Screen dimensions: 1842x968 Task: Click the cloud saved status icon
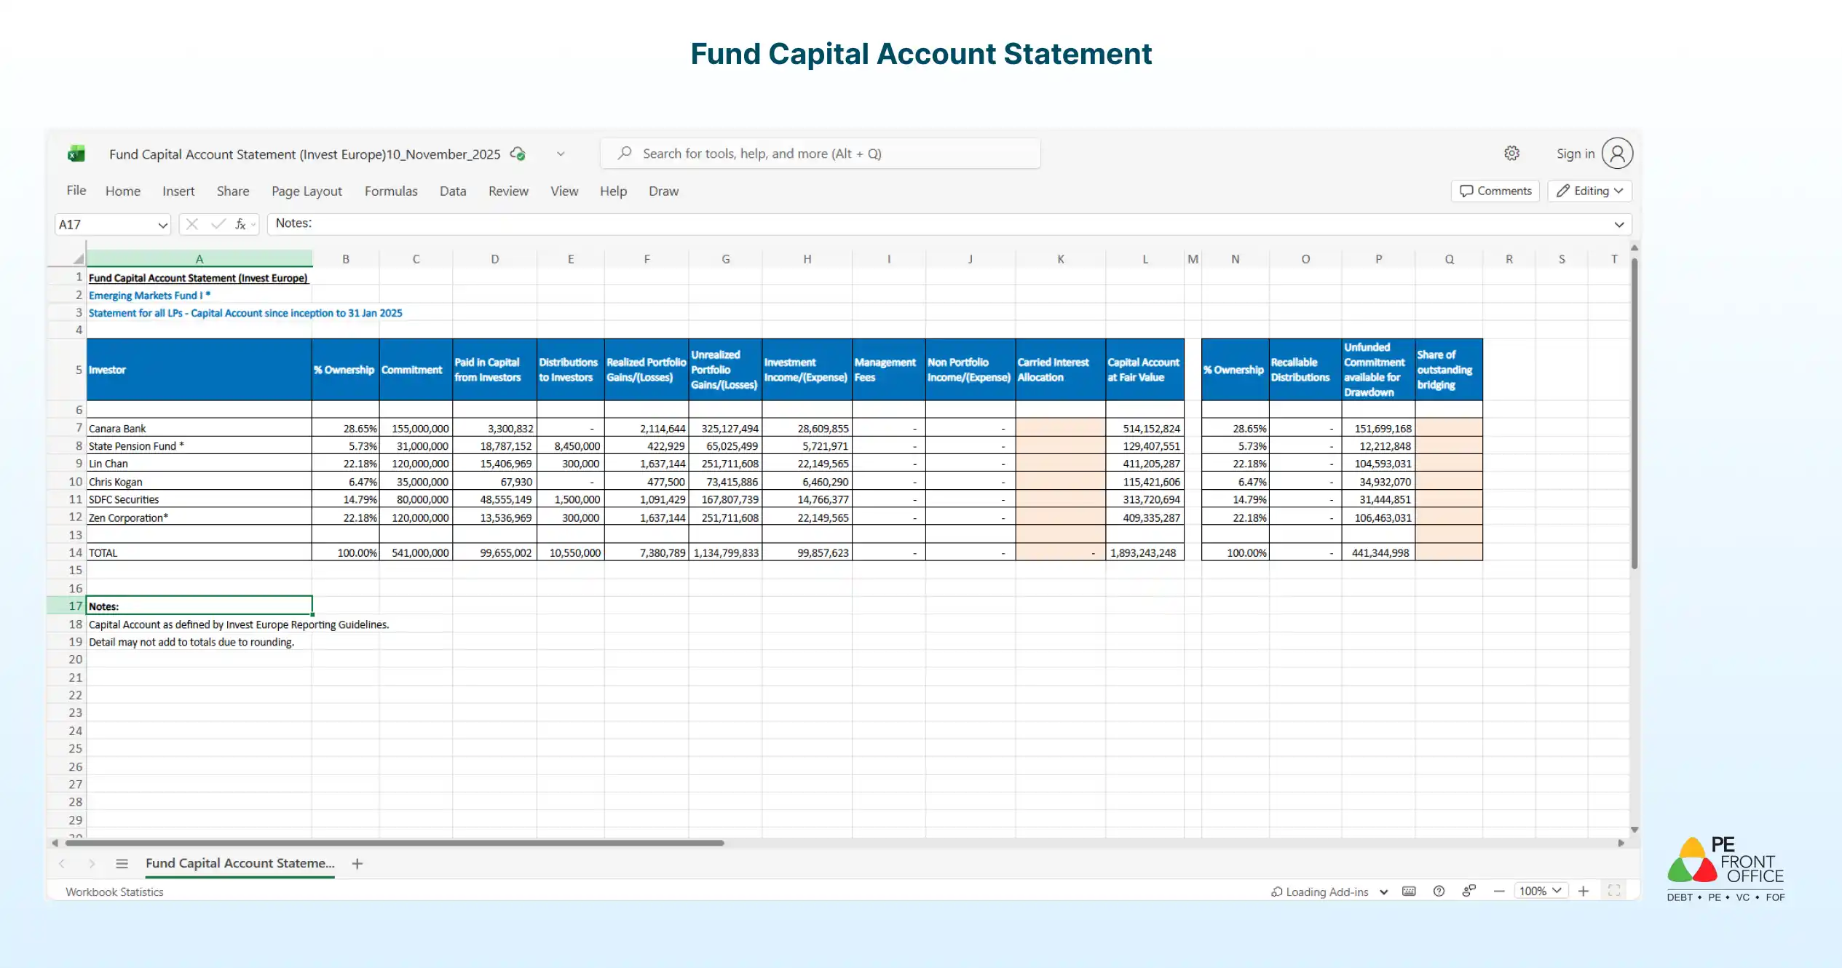[518, 154]
